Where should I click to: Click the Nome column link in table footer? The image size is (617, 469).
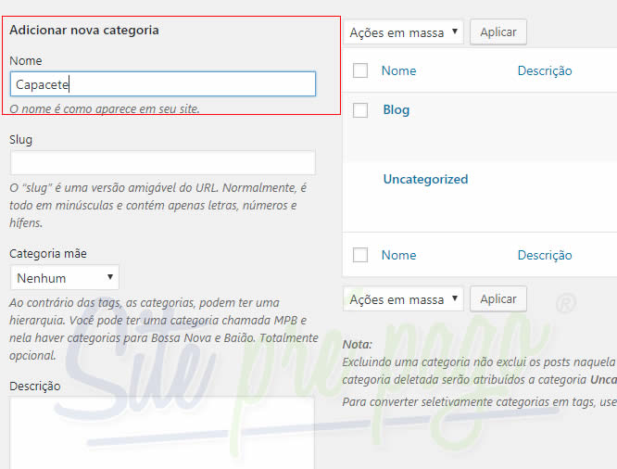click(398, 255)
